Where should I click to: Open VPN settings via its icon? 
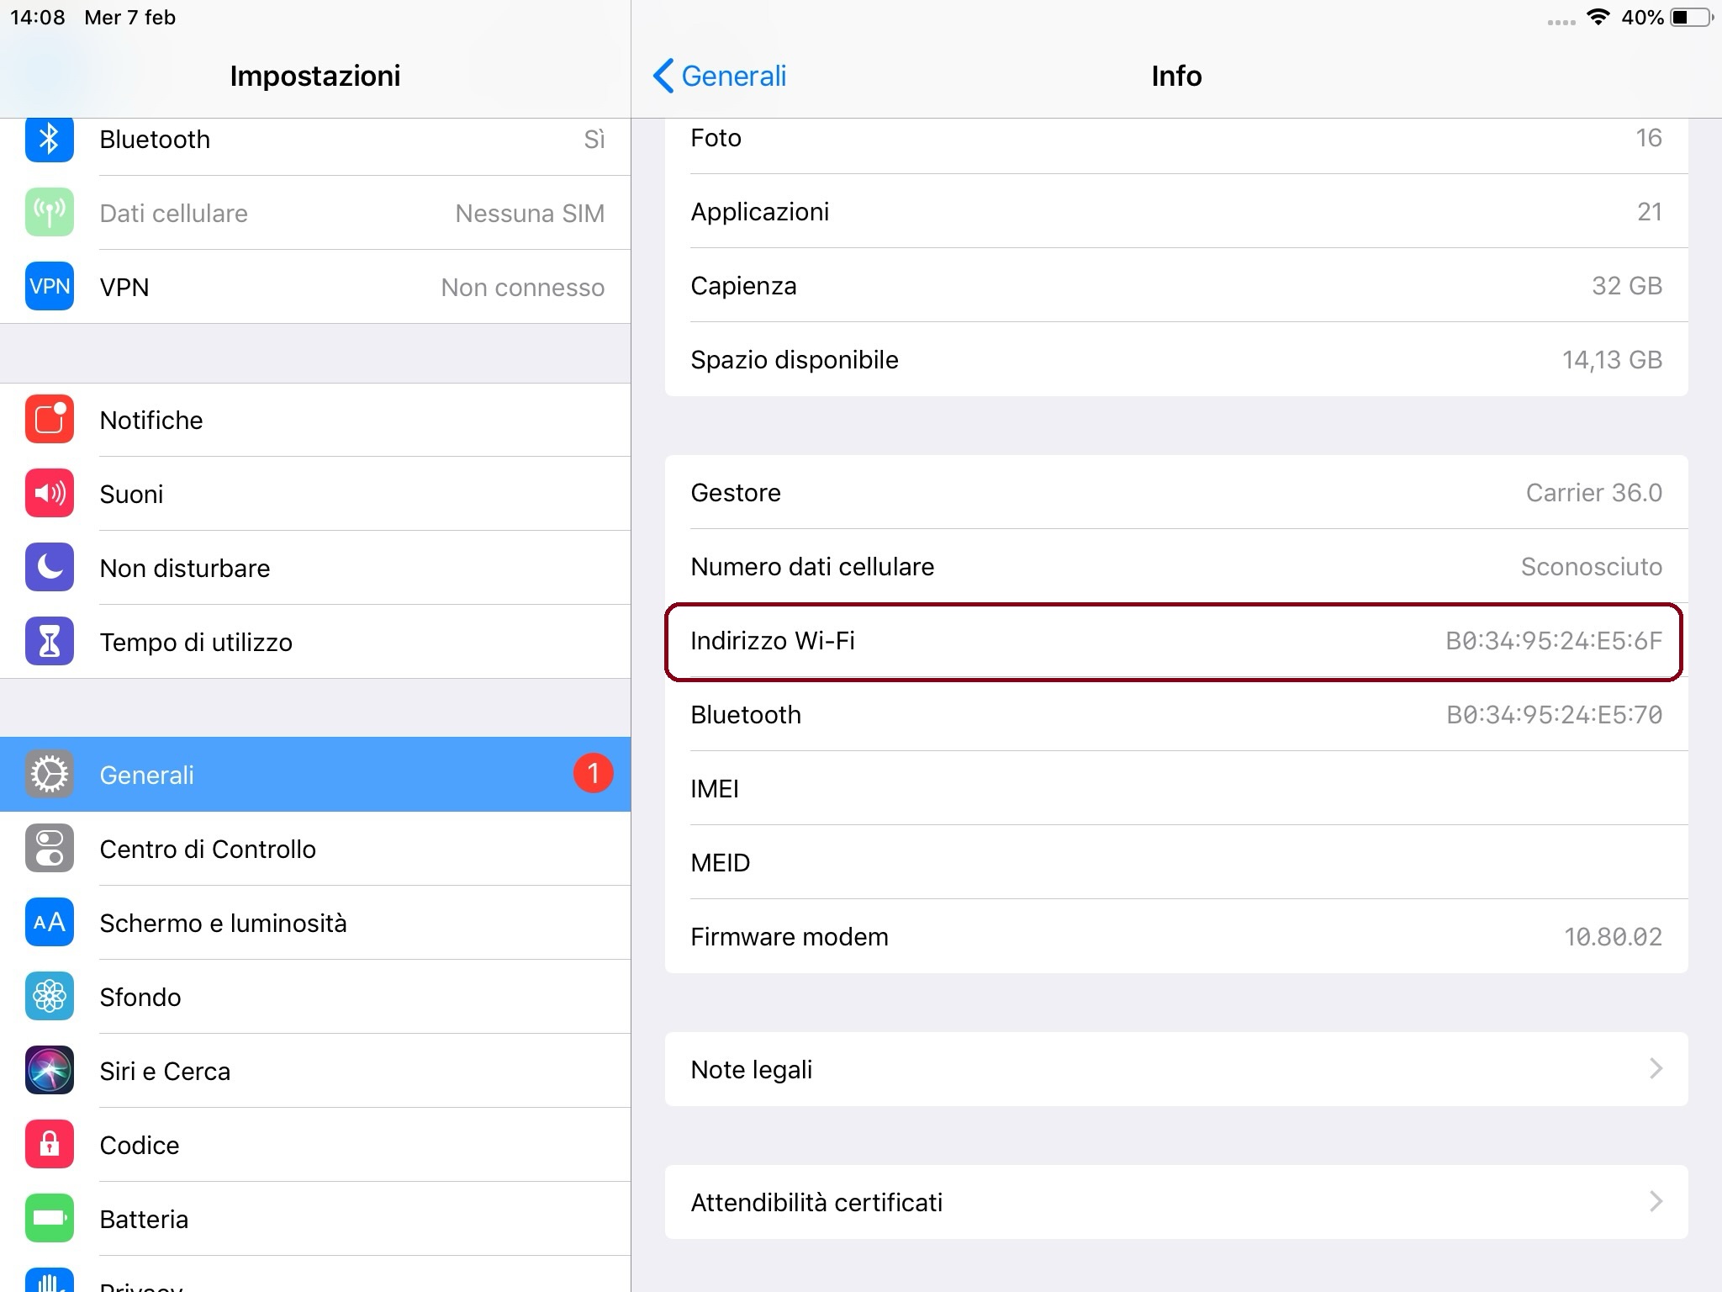tap(49, 287)
